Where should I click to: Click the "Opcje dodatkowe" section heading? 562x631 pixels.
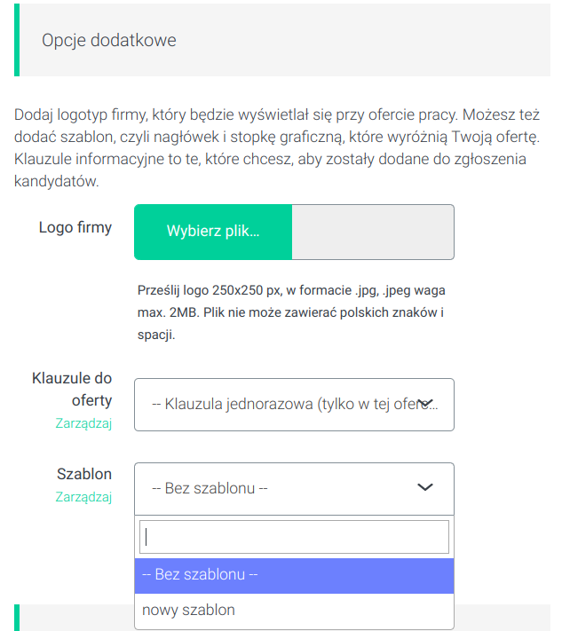(x=109, y=41)
